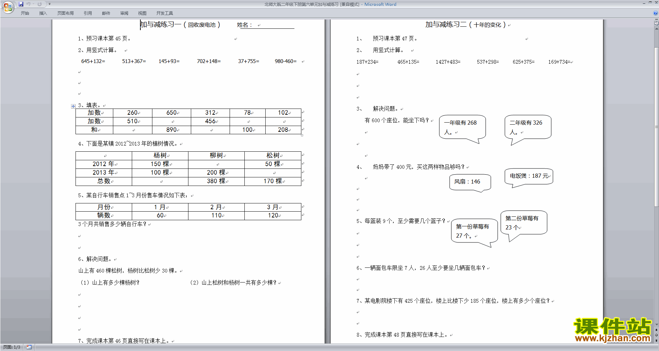659x351 pixels.
Task: Open the undo history dropdown arrow
Action: pos(34,4)
